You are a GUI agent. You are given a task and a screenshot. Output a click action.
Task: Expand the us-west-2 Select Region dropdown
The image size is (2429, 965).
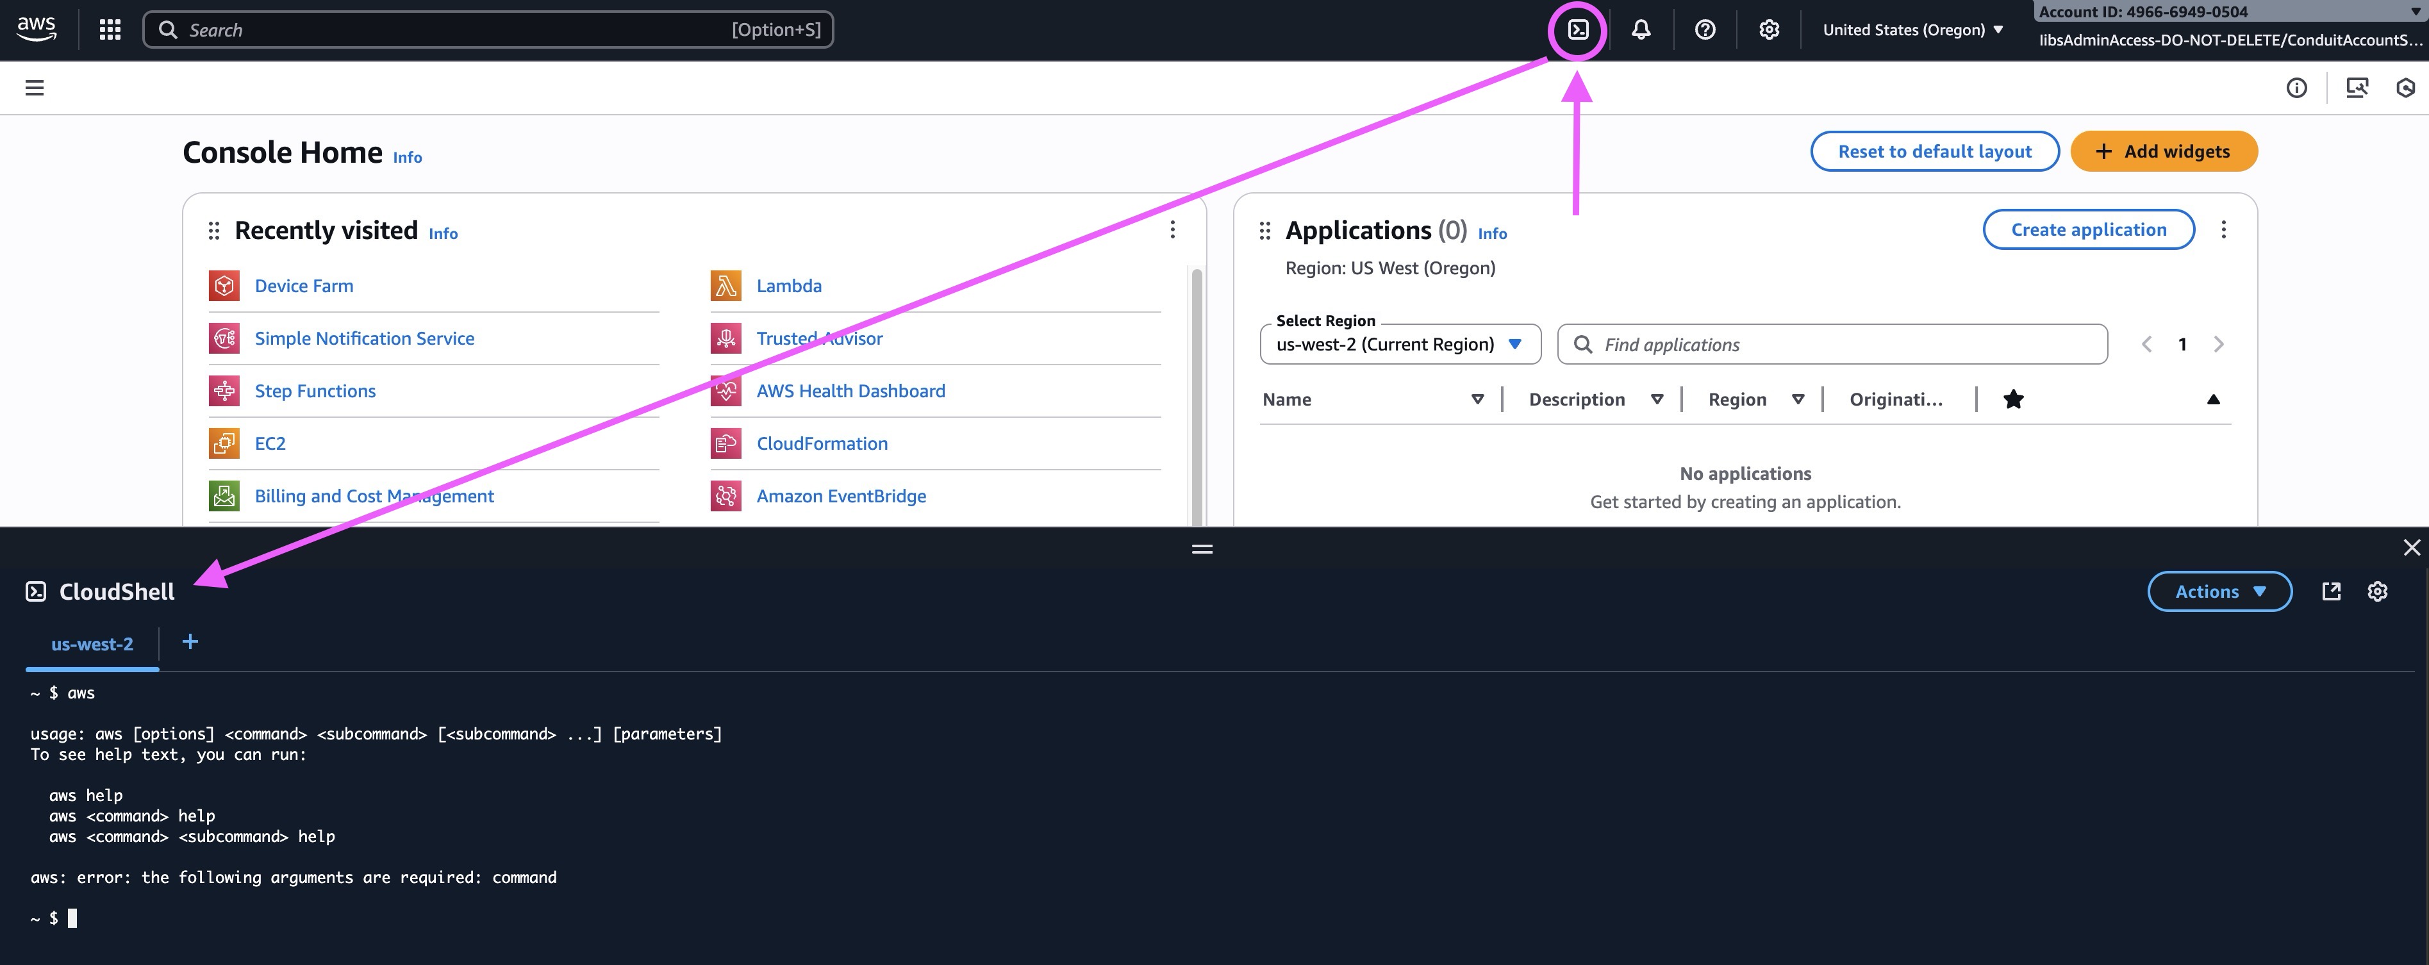1399,343
